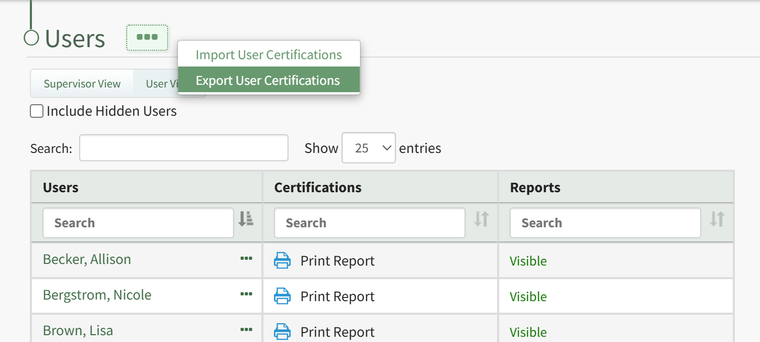Switch to the Supervisor View tab

(x=82, y=84)
